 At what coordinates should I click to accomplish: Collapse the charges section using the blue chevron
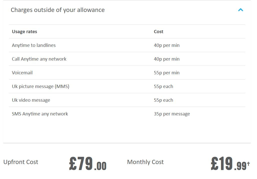point(240,10)
